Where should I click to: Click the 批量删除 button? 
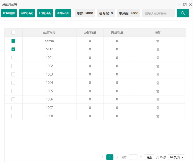9,13
